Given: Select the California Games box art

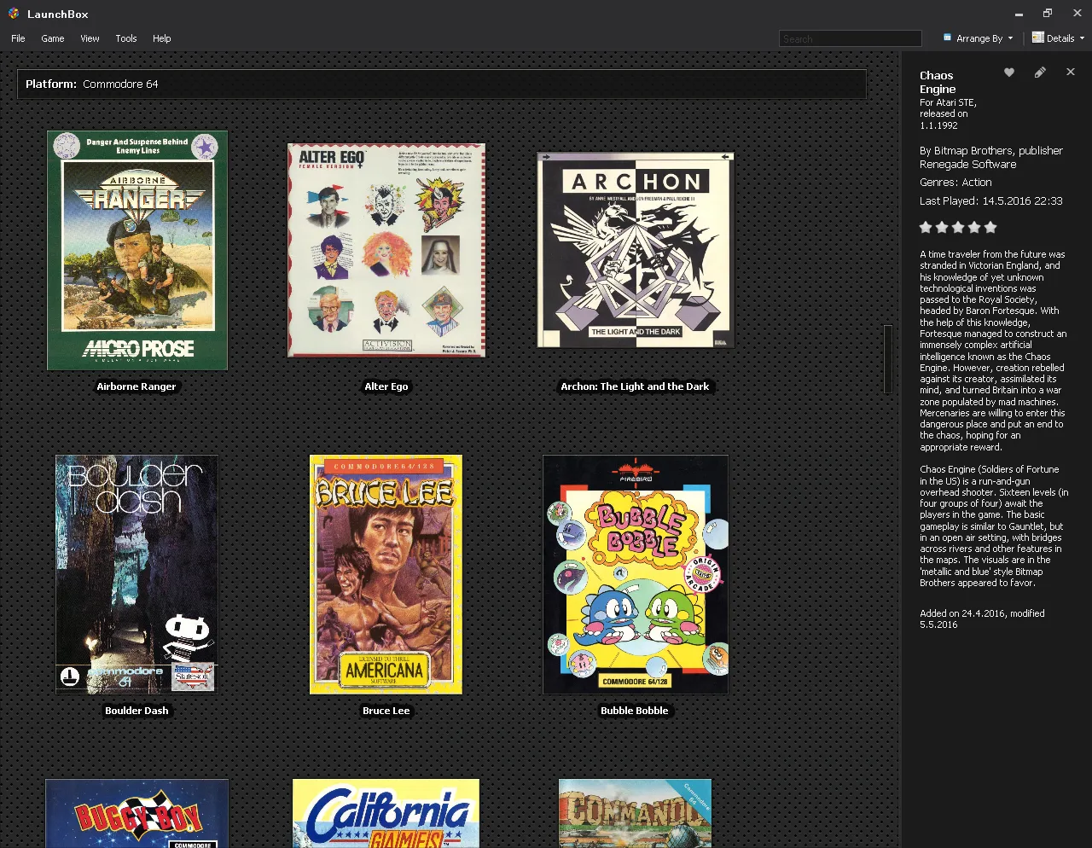Looking at the screenshot, I should 386,813.
